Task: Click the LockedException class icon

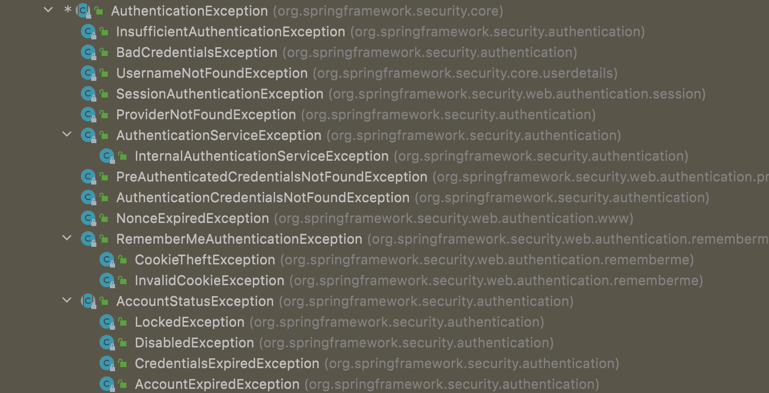Action: click(107, 322)
